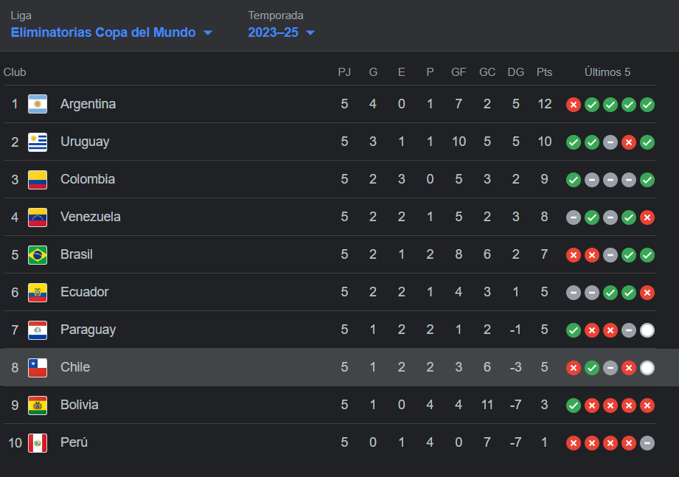
Task: Select the Bolivia team name
Action: [79, 405]
